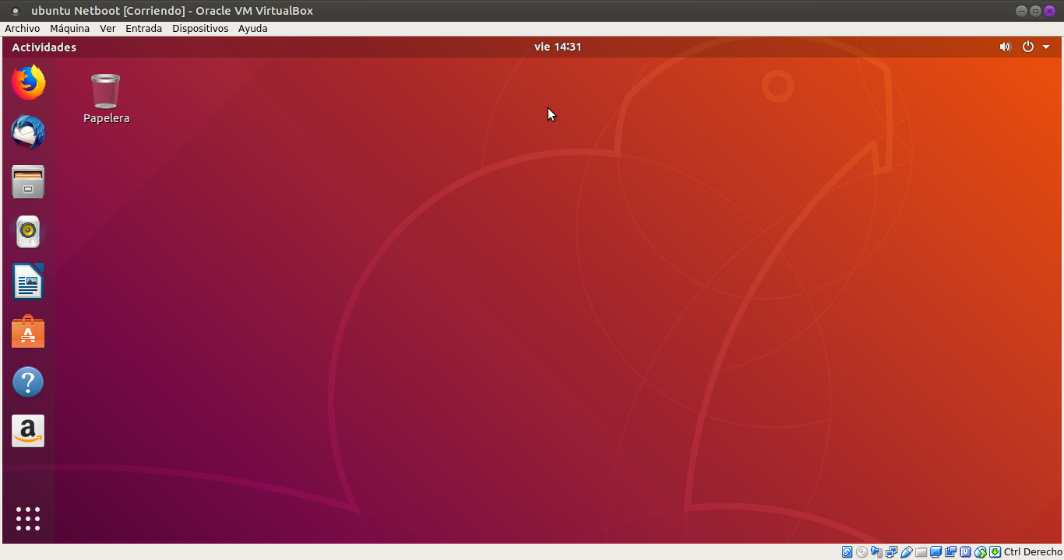Click the network adapters status icon
The height and width of the screenshot is (560, 1064).
click(x=891, y=552)
